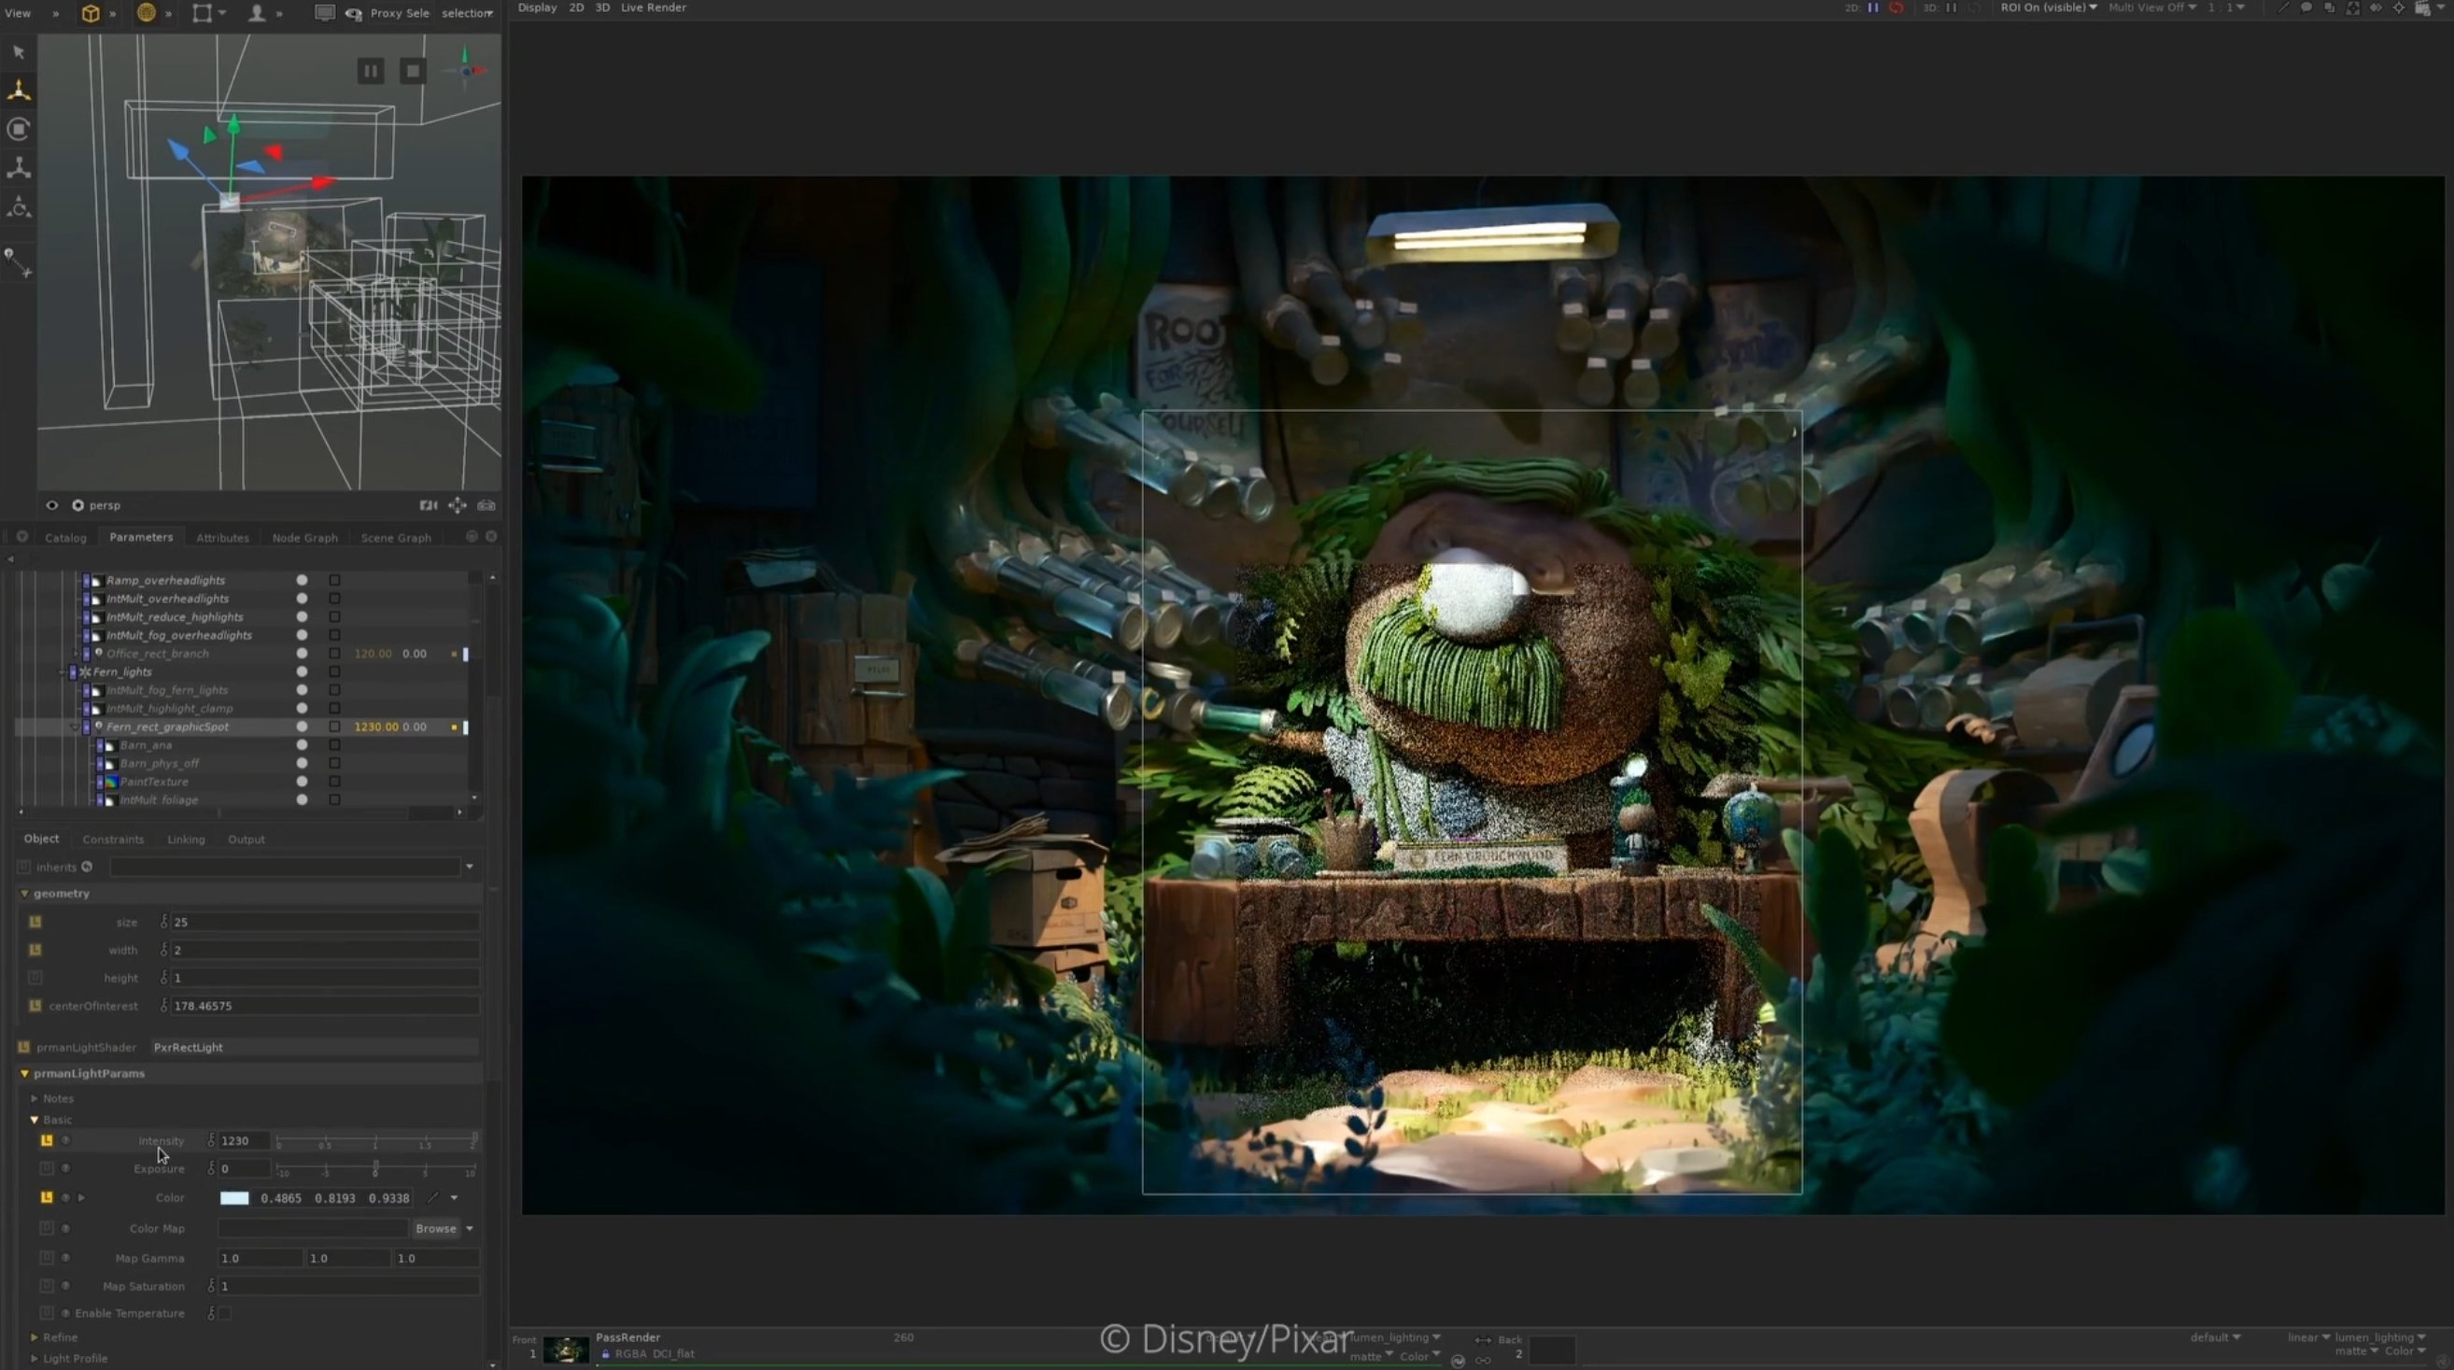Collapse the geometry section

click(25, 894)
